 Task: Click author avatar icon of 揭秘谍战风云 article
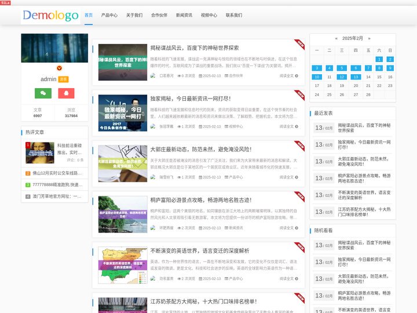153,75
